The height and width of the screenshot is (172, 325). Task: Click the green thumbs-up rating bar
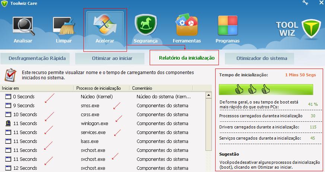coord(266,89)
